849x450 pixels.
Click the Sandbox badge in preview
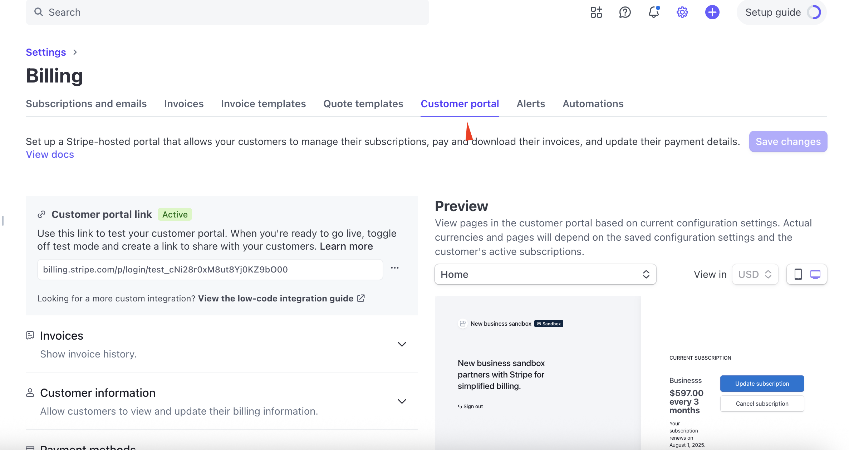(549, 324)
